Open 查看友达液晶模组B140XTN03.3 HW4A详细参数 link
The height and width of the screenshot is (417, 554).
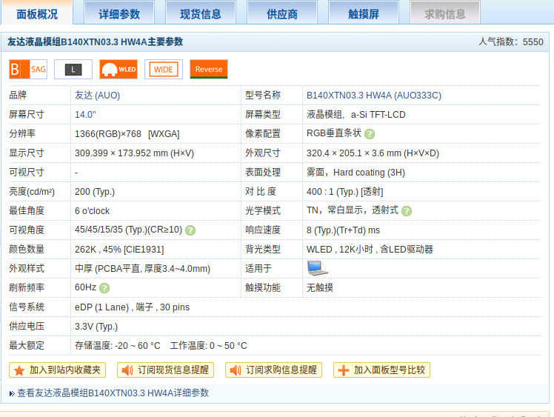coord(113,393)
